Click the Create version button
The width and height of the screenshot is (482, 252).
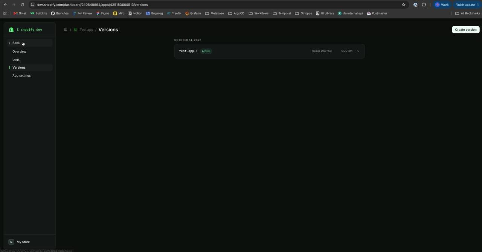(466, 30)
